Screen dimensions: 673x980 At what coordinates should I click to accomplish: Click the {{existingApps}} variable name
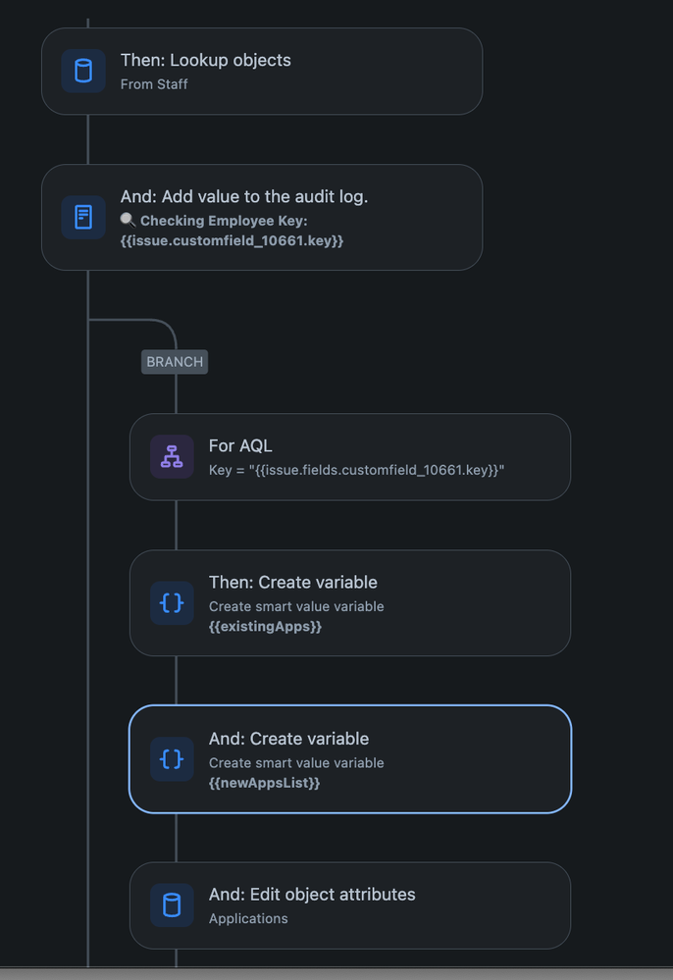coord(265,626)
